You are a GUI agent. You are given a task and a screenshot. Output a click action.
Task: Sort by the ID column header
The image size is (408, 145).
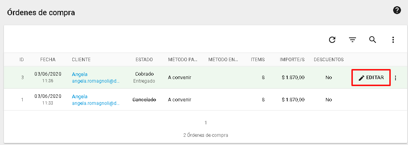22,59
